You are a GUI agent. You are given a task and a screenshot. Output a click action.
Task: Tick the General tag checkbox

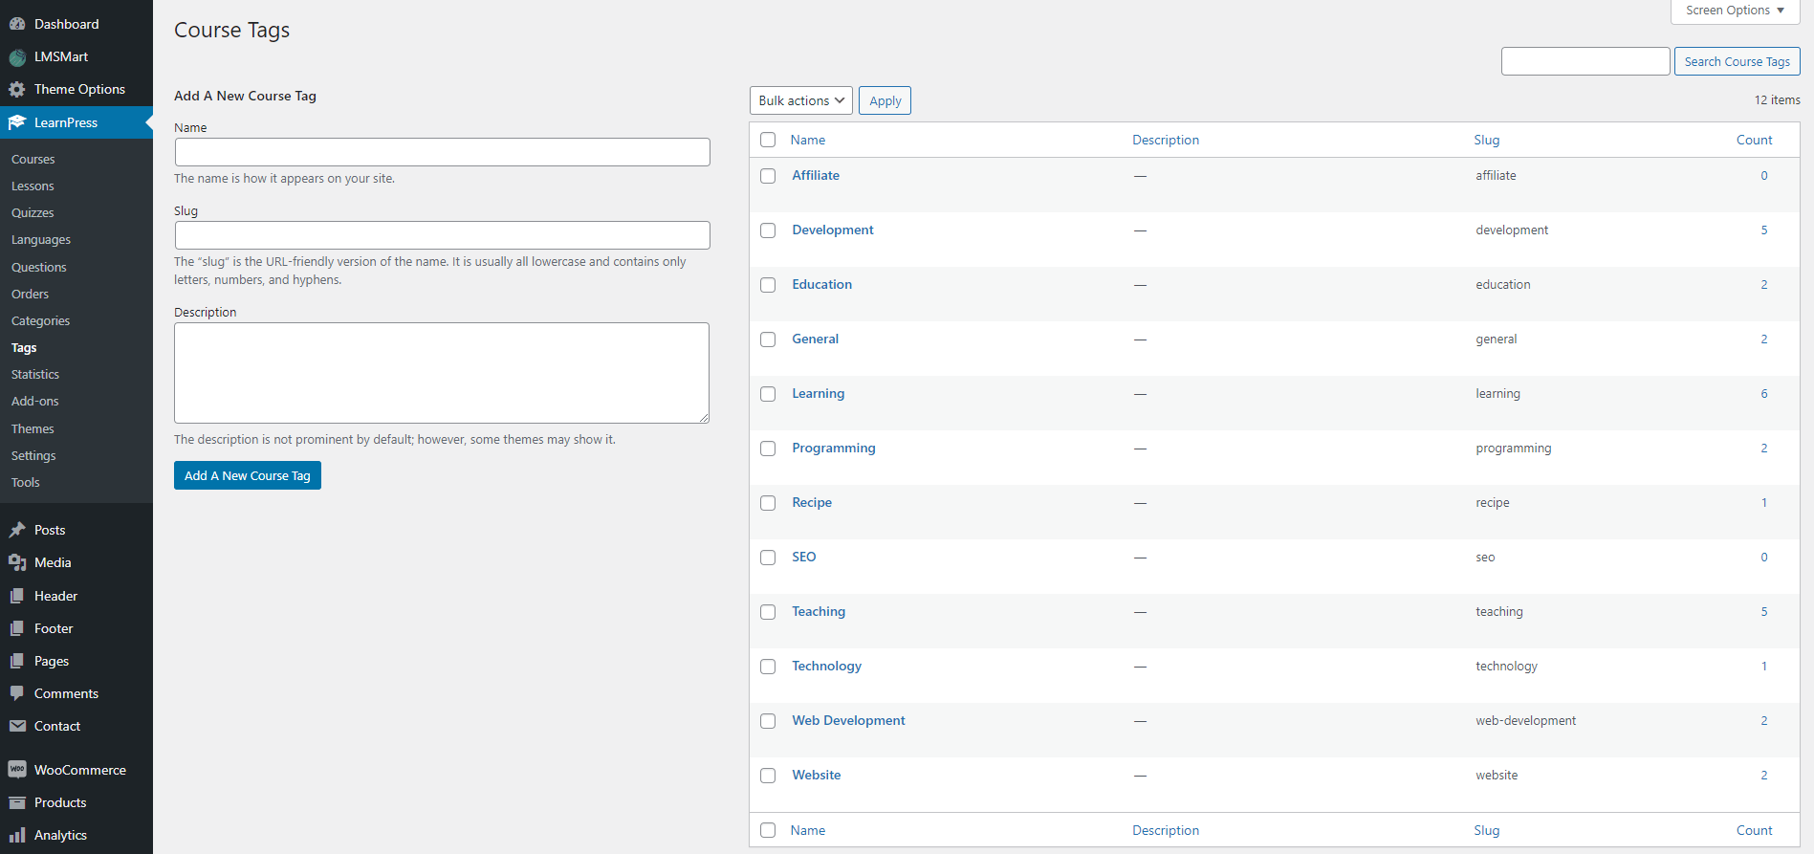pos(768,339)
